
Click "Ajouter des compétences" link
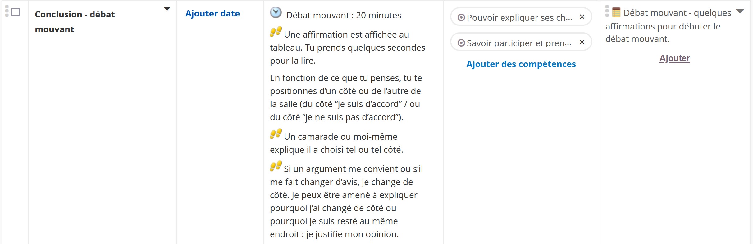521,64
